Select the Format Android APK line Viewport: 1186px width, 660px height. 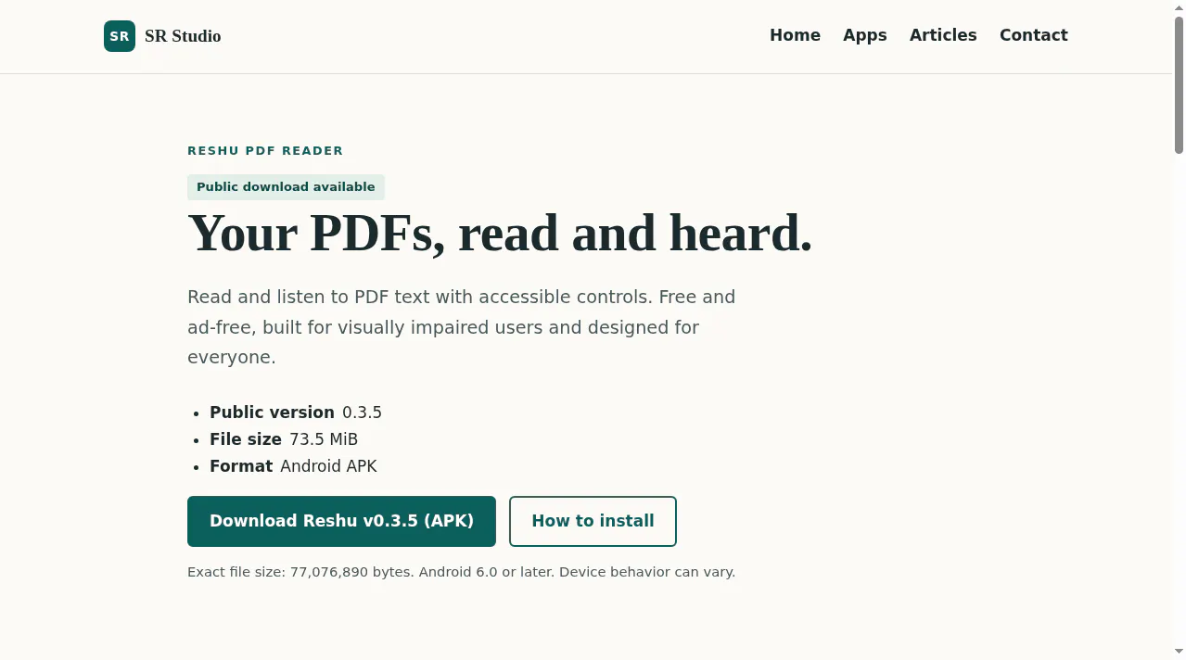tap(293, 466)
